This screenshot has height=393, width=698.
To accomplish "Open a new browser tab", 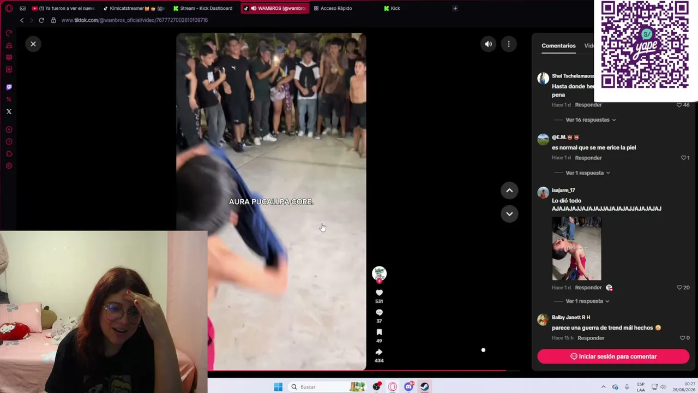I will coord(455,8).
